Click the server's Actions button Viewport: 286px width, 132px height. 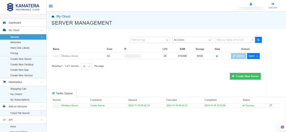click(x=238, y=56)
